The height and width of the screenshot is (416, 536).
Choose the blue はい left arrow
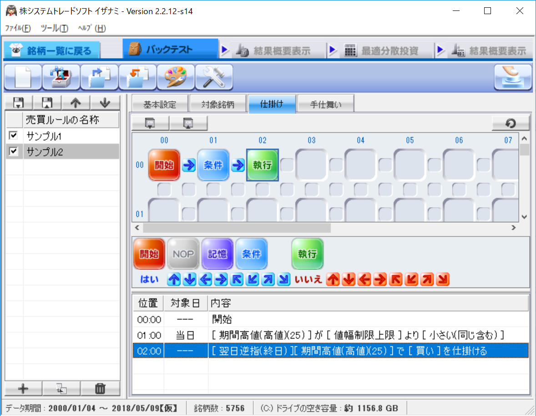206,279
